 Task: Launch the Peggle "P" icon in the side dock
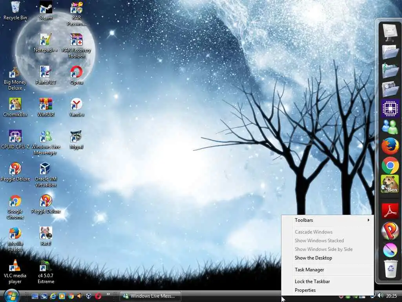click(390, 230)
